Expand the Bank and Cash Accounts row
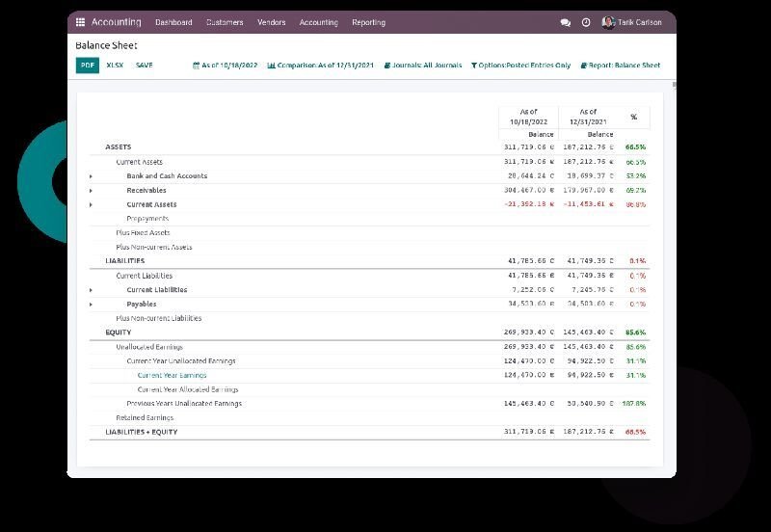This screenshot has height=532, width=771. pyautogui.click(x=92, y=176)
